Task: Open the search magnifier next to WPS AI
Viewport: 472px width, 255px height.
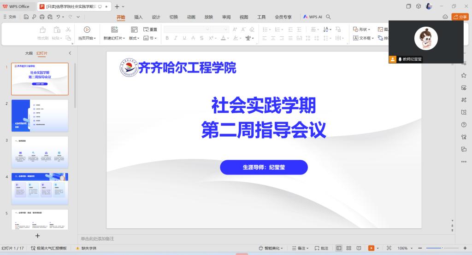Action: [x=329, y=17]
